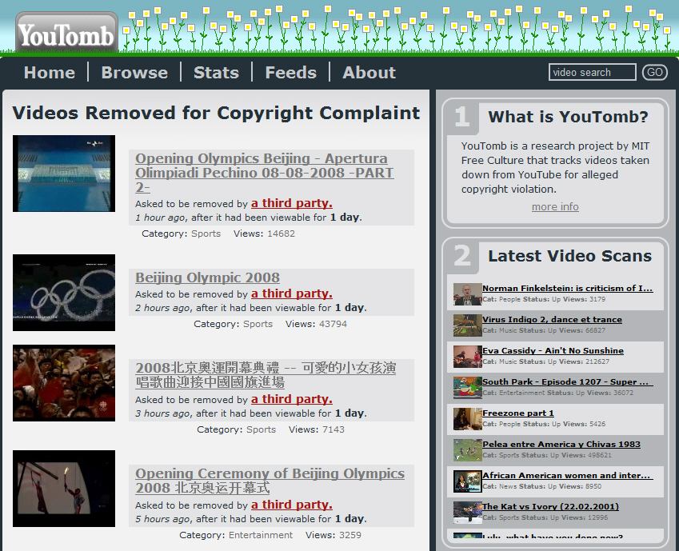Screen dimensions: 679x551
Task: Open the Home menu item
Action: click(50, 72)
